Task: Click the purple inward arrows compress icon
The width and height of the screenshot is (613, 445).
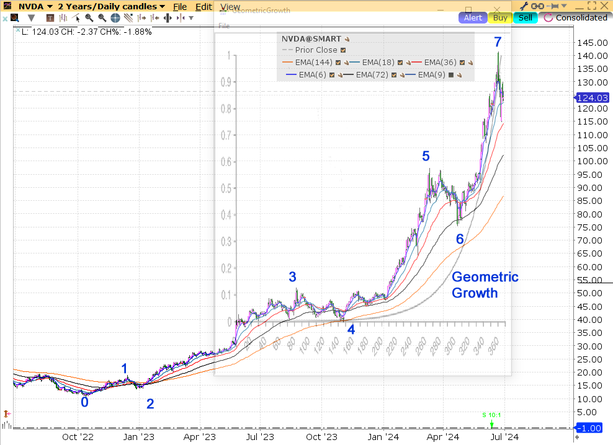Action: [180, 17]
